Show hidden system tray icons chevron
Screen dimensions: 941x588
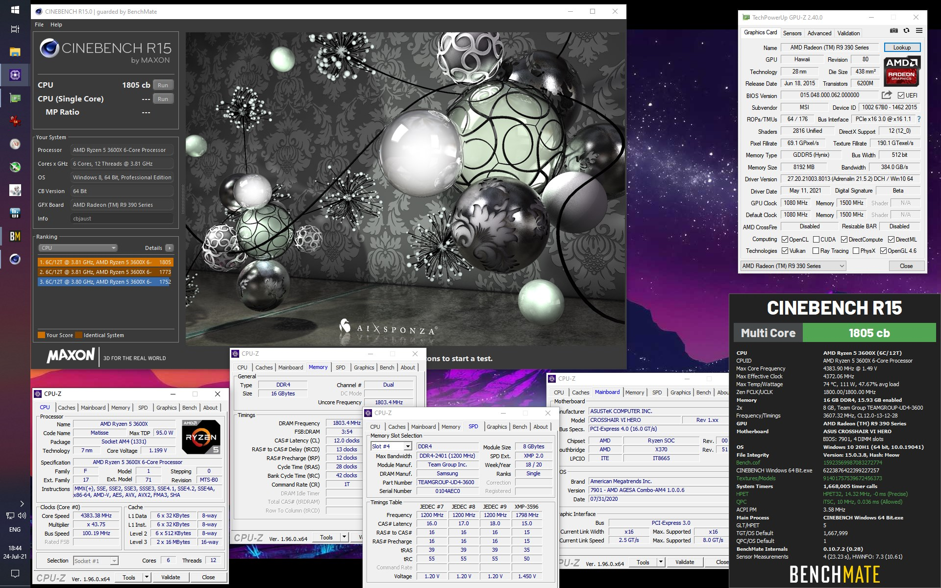point(22,503)
